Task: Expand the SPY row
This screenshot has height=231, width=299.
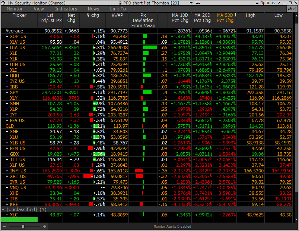Action: tap(7, 93)
